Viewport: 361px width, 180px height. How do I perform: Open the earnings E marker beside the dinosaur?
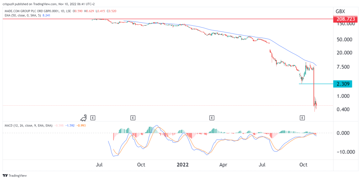[93, 118]
